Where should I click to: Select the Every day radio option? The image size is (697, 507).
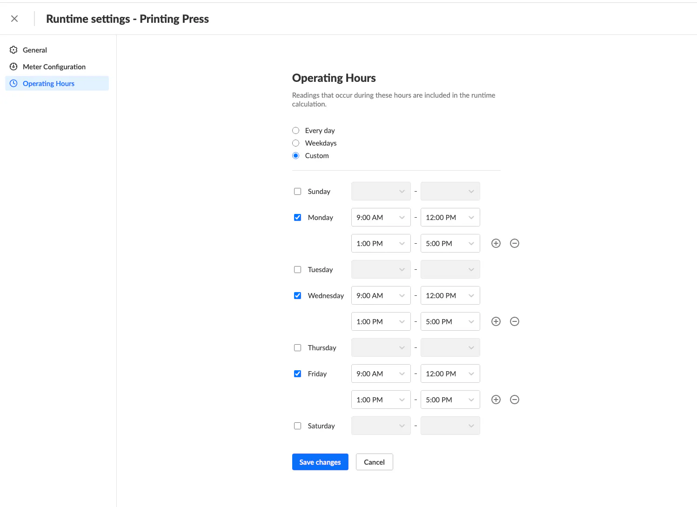tap(295, 130)
